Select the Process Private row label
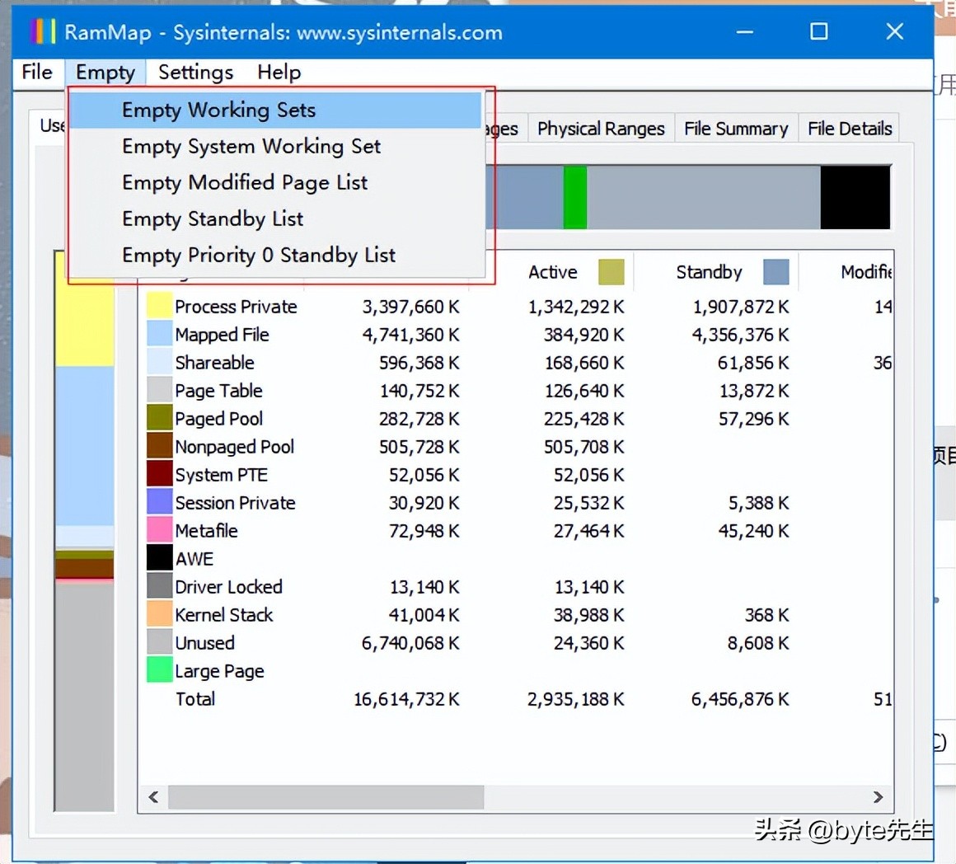956x864 pixels. coord(236,306)
